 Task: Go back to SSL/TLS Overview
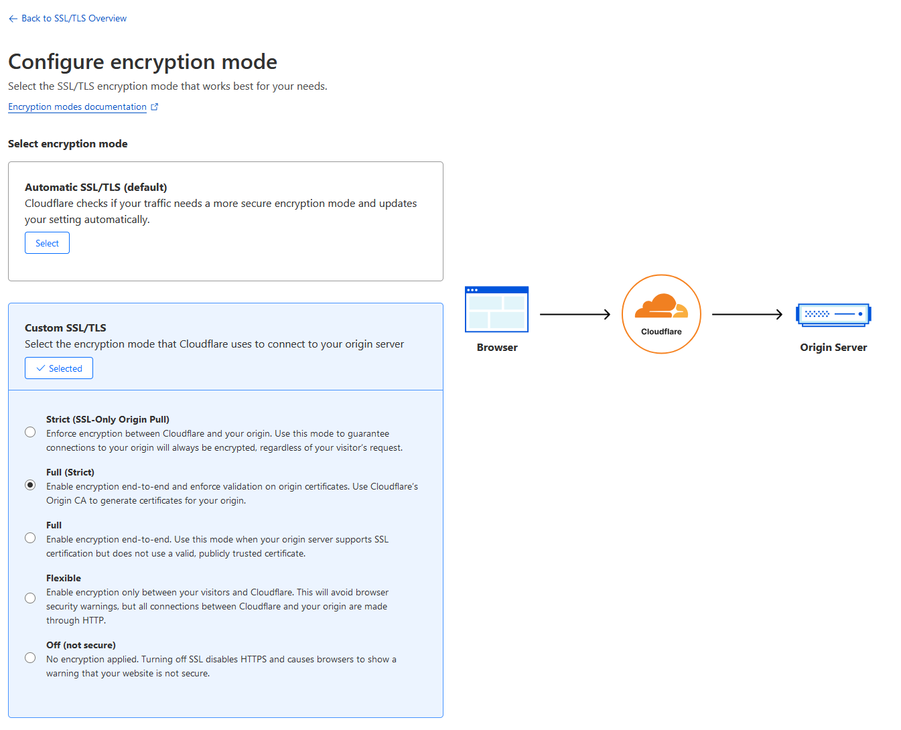coord(74,19)
